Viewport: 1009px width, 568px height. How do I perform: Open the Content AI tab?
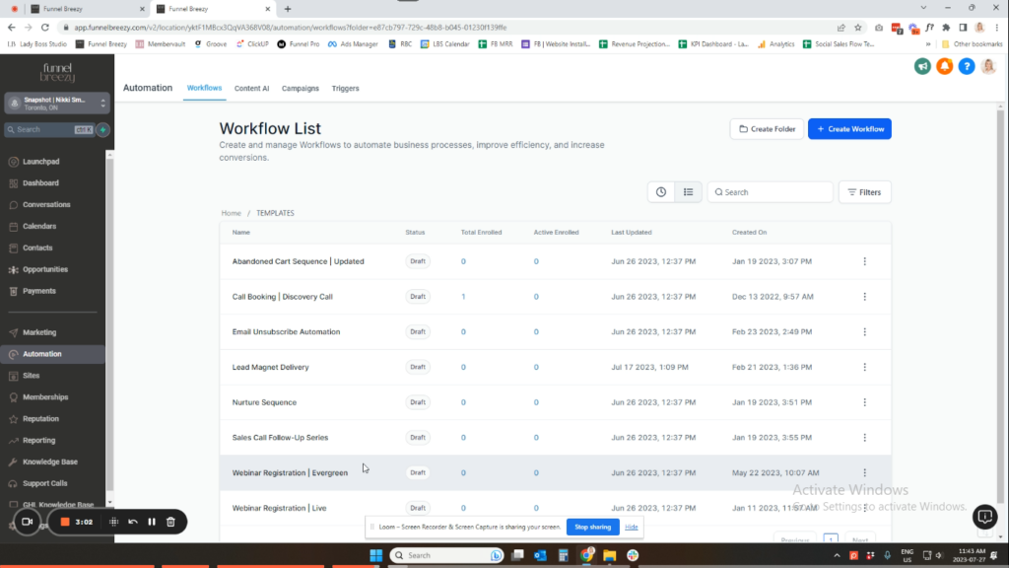click(x=251, y=89)
